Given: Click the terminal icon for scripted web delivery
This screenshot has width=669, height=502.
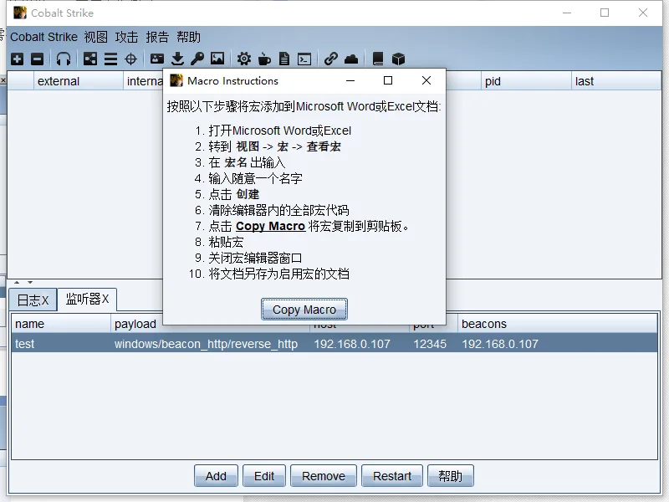Looking at the screenshot, I should point(304,59).
